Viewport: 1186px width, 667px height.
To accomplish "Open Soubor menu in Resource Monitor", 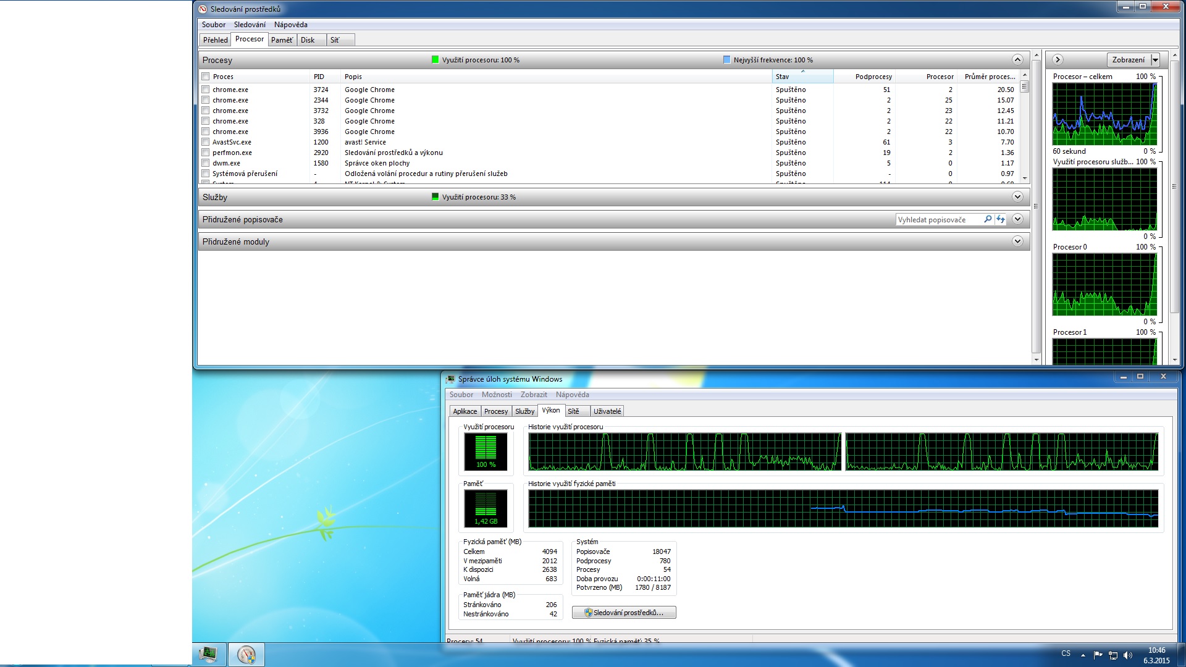I will pos(214,25).
